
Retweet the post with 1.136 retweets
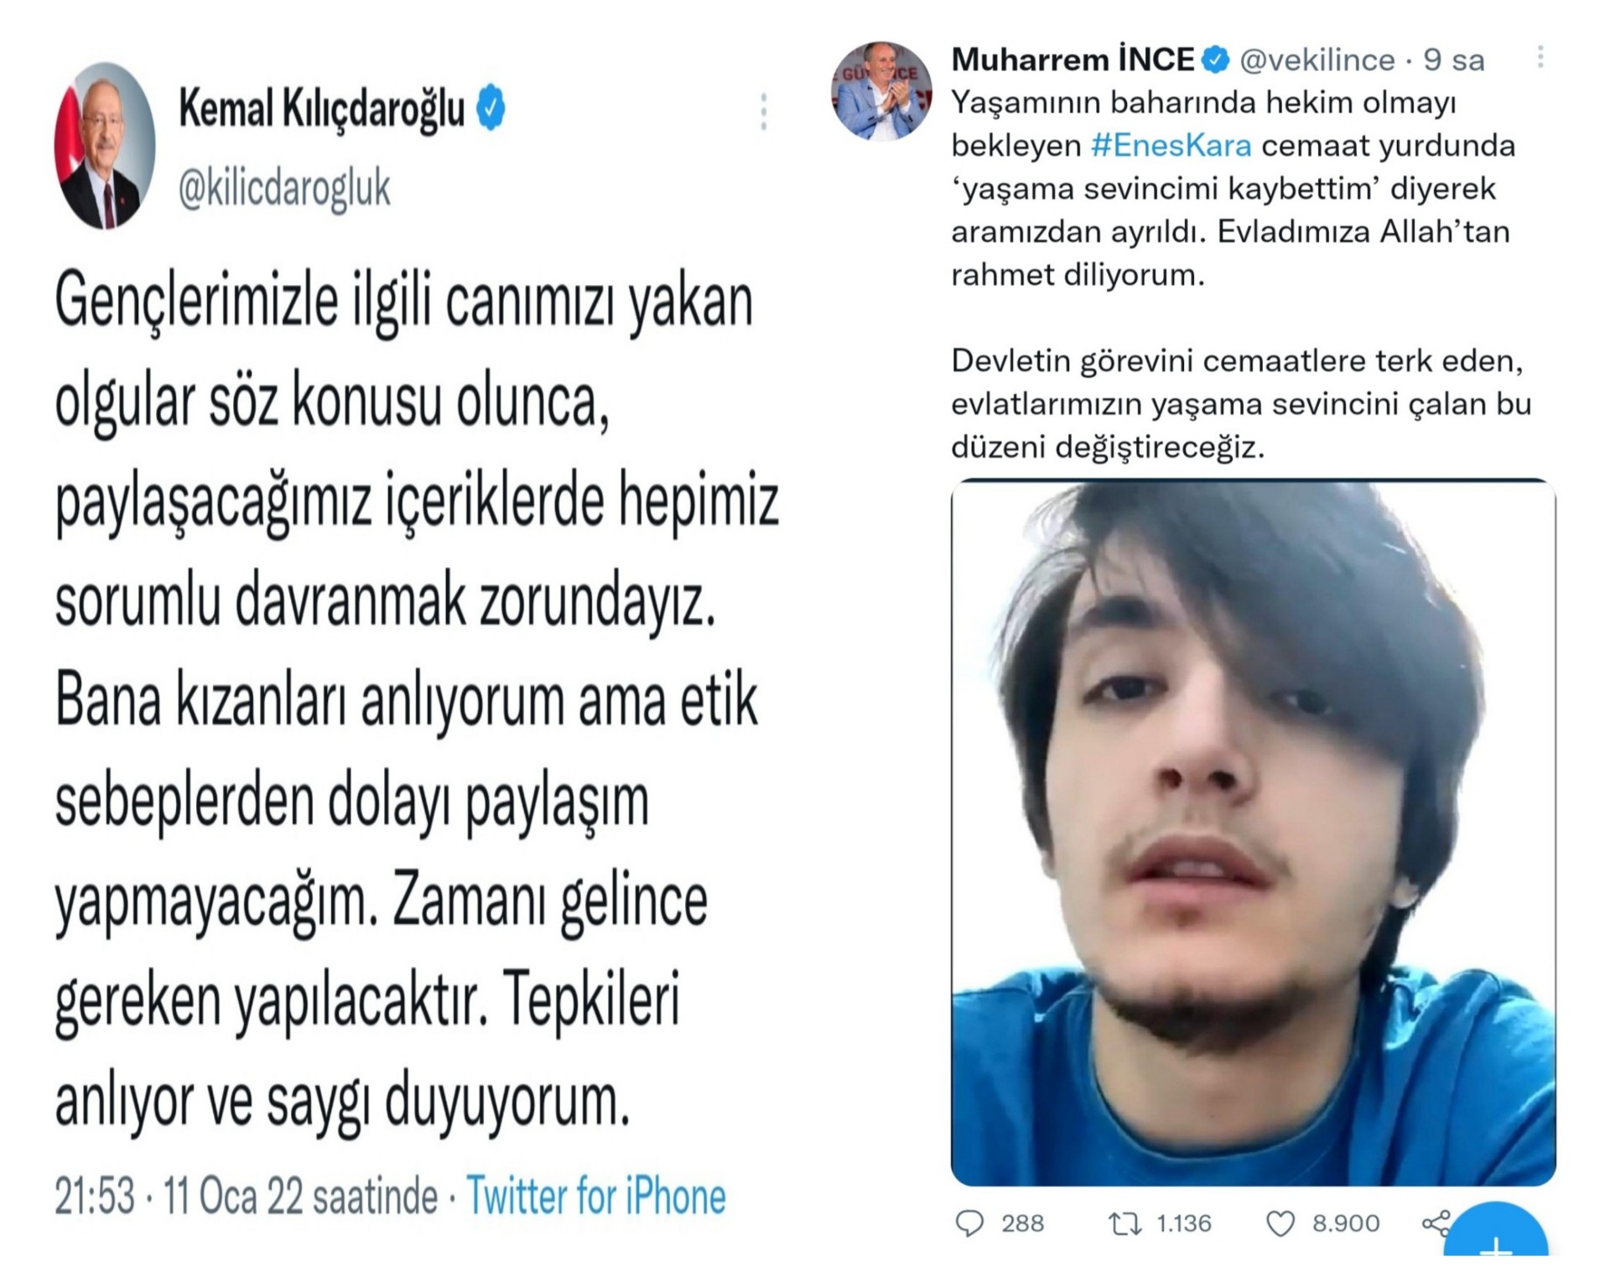tap(1124, 1223)
